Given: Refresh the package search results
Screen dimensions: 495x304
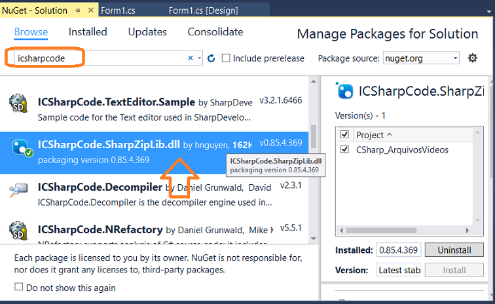Looking at the screenshot, I should click(x=211, y=58).
